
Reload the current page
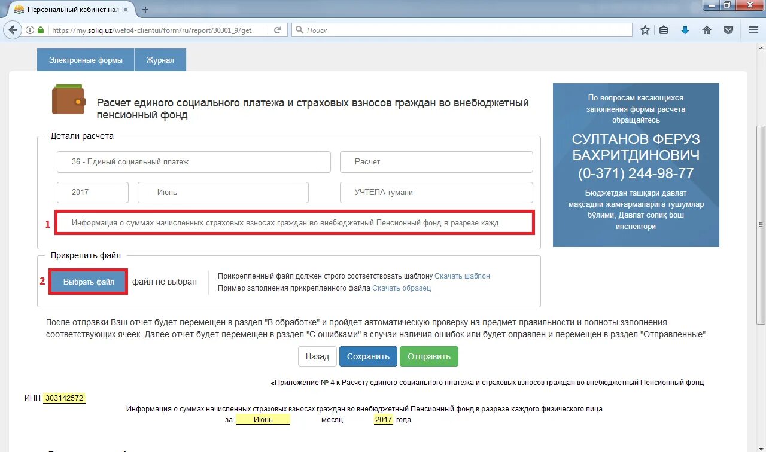point(276,29)
